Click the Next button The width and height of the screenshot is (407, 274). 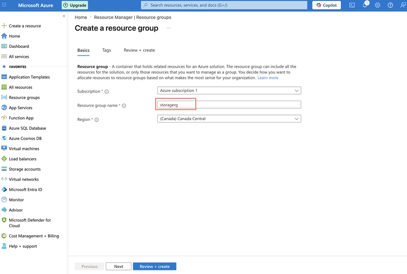click(119, 266)
